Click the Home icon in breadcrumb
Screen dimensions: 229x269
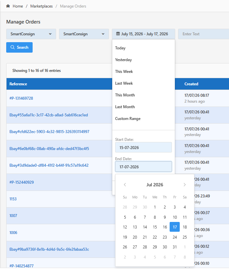(x=8, y=6)
